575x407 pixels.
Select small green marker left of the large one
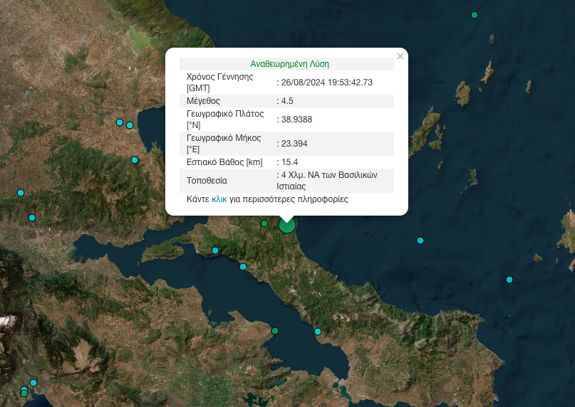(264, 223)
